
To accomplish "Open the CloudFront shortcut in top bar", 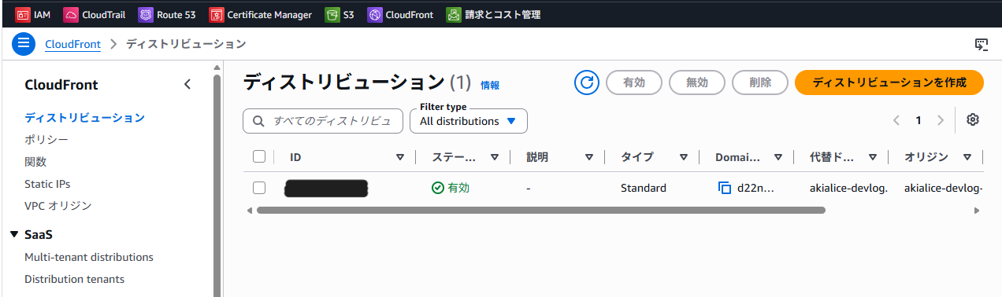I will (x=400, y=14).
